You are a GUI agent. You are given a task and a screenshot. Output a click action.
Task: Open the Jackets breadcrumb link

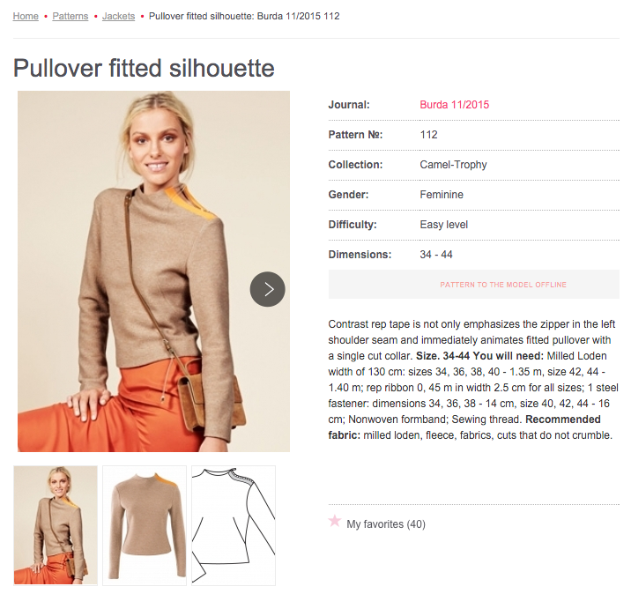pyautogui.click(x=118, y=16)
